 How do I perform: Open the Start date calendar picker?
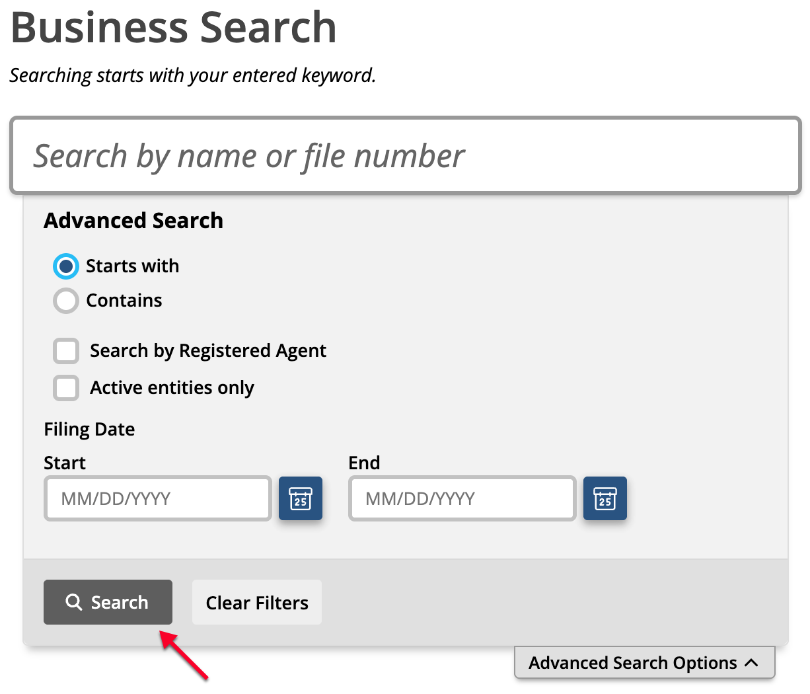(301, 498)
